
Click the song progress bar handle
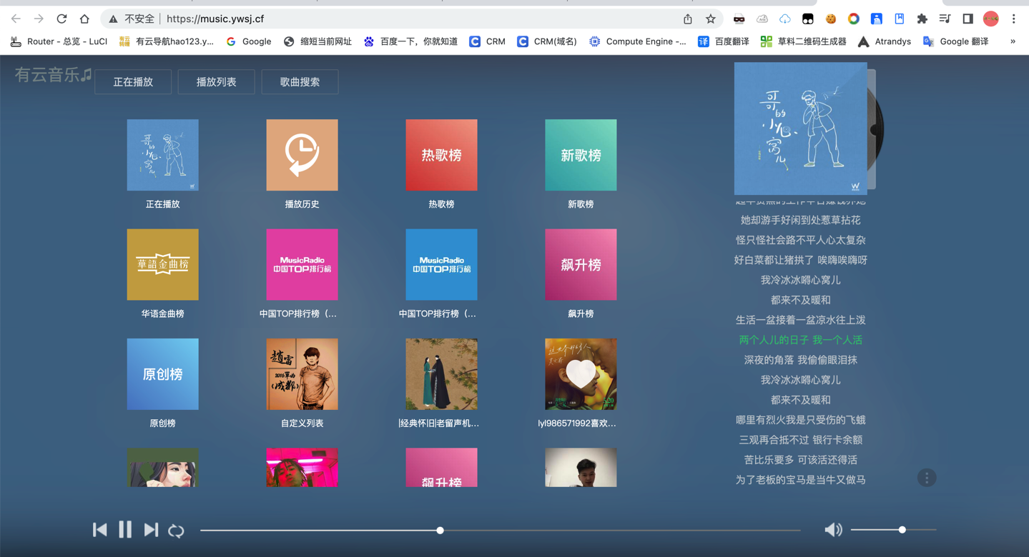click(x=440, y=531)
